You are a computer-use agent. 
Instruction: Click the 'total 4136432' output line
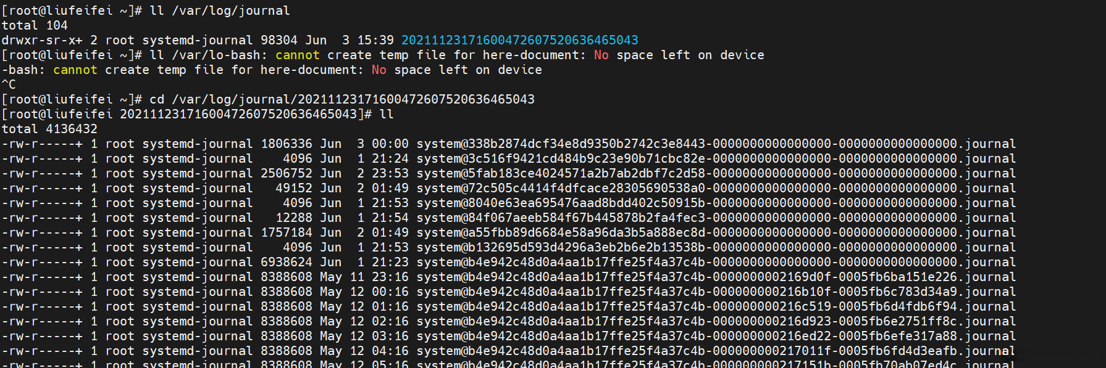point(49,129)
